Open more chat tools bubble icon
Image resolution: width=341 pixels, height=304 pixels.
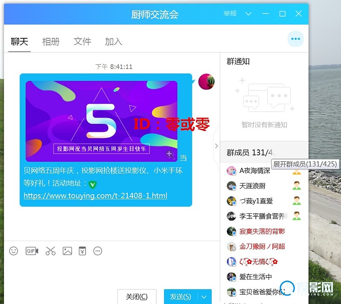(x=98, y=251)
